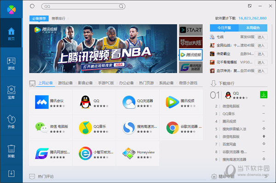Screen dimensions: 276x183
Task: Select the 影音必备 category tab
Action: click(86, 83)
